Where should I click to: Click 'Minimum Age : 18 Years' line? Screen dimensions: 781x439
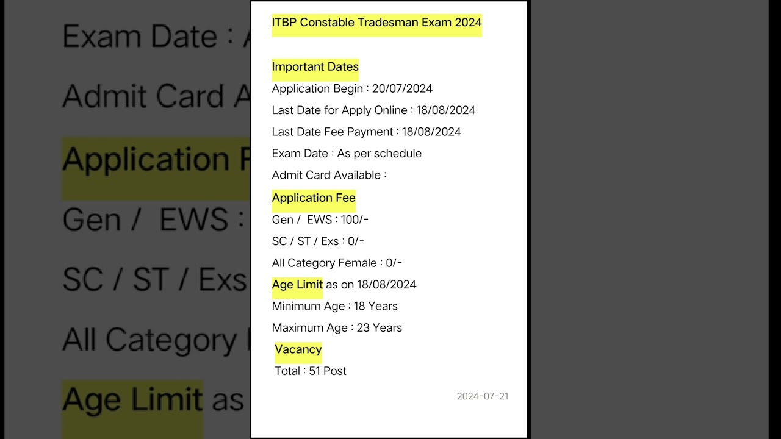(x=334, y=306)
